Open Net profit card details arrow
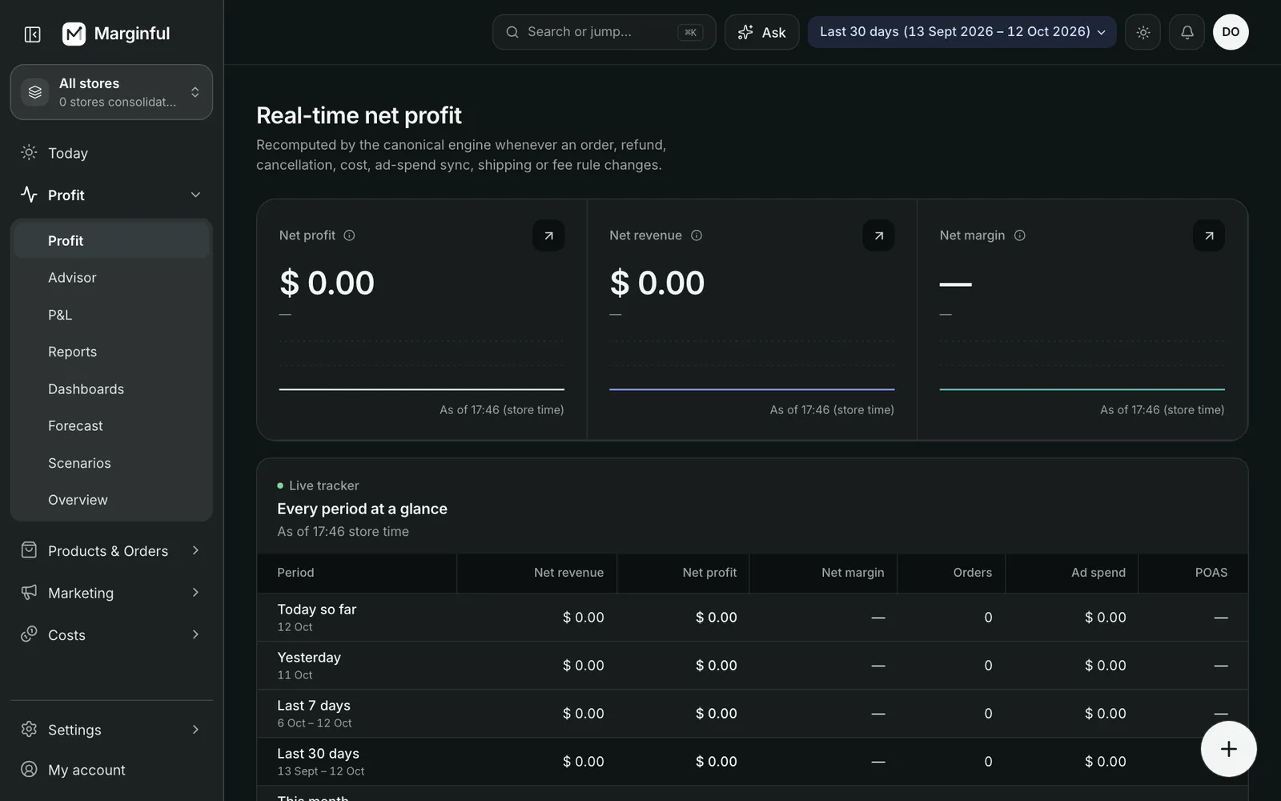 tap(548, 235)
